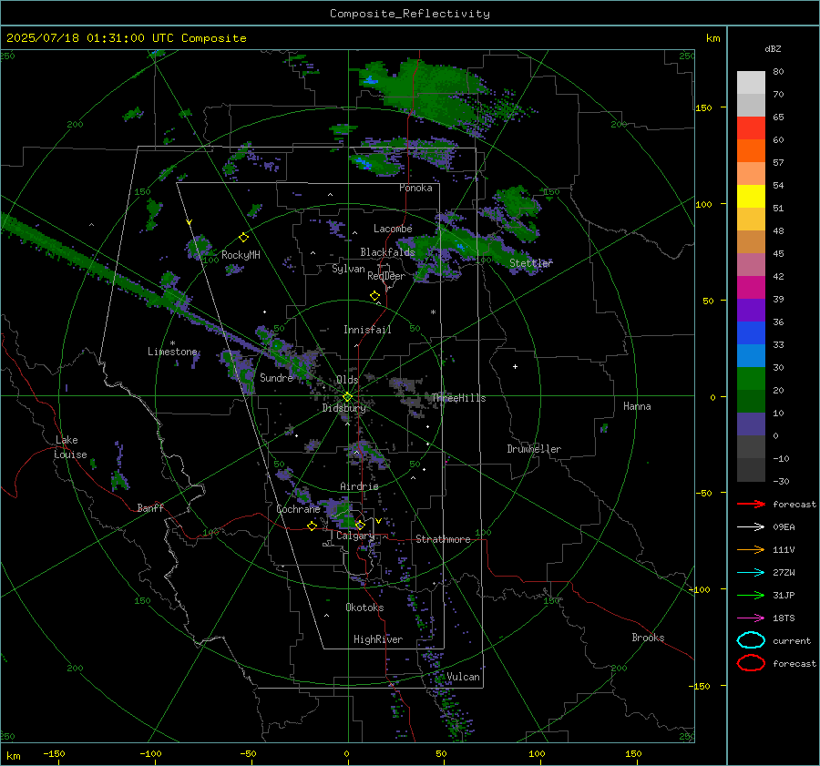Click the 09EA legend label text
Viewport: 820px width, 766px height.
click(784, 527)
